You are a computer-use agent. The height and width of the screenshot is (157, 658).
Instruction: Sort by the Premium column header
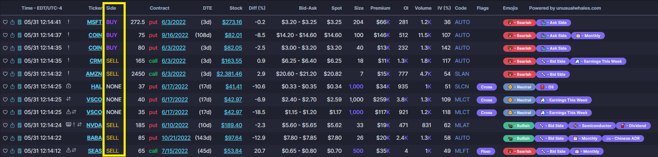[380, 8]
